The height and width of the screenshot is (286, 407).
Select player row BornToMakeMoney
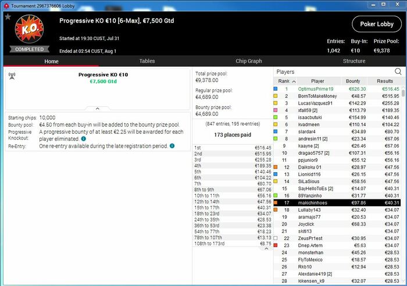point(337,96)
